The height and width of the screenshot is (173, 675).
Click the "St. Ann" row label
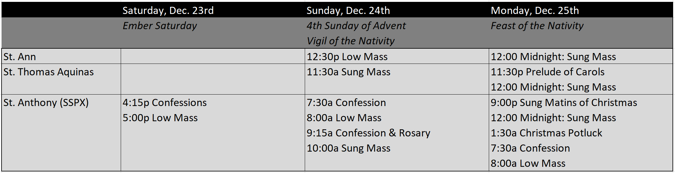click(x=20, y=57)
